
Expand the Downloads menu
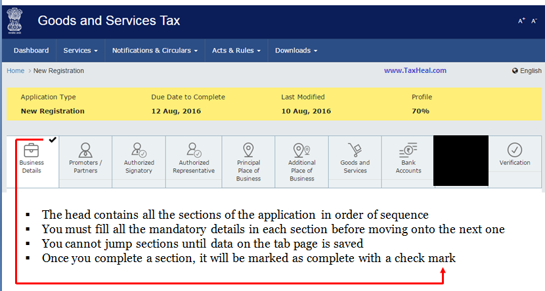(x=296, y=51)
